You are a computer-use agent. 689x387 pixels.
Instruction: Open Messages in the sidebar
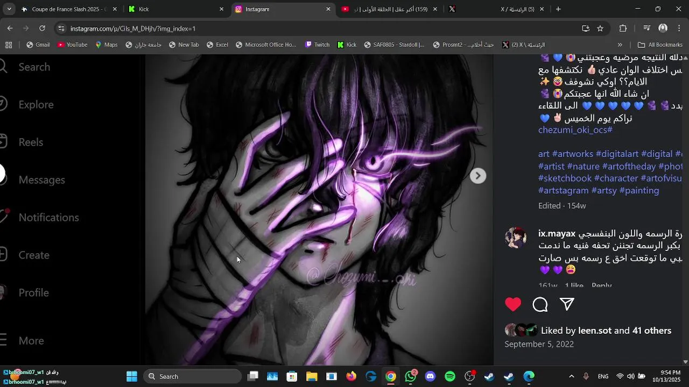[41, 180]
